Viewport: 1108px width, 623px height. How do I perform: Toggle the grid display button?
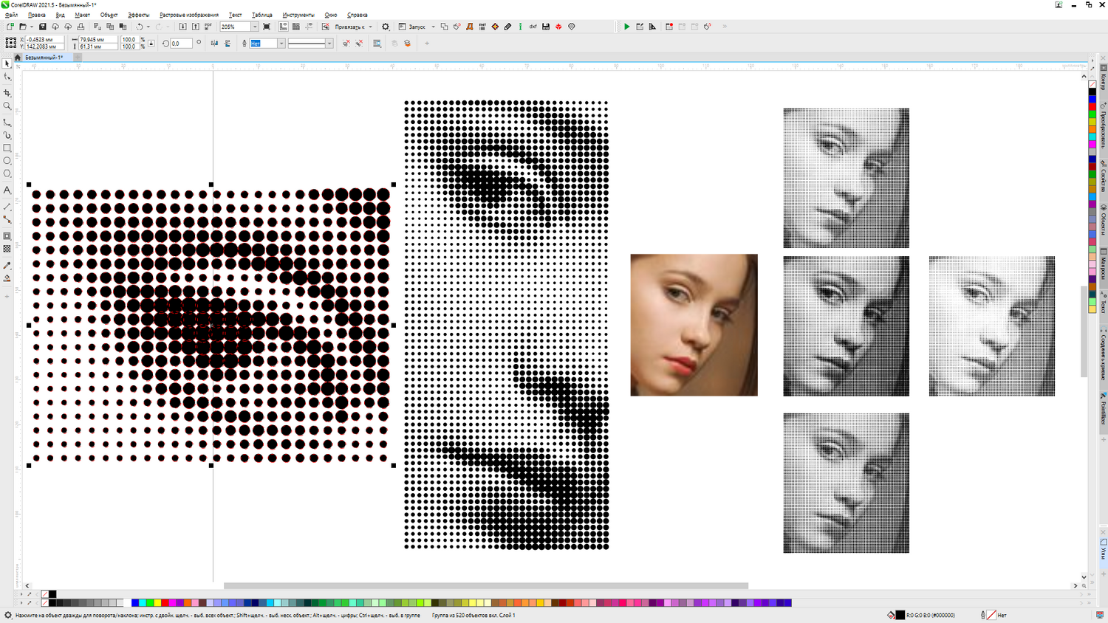(x=296, y=27)
